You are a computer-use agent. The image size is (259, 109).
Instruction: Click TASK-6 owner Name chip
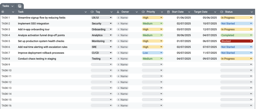(122, 47)
